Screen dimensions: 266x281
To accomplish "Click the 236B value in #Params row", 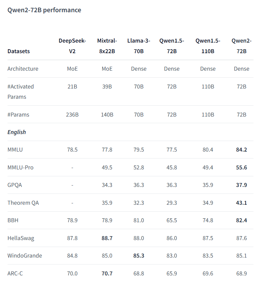I will (x=72, y=115).
